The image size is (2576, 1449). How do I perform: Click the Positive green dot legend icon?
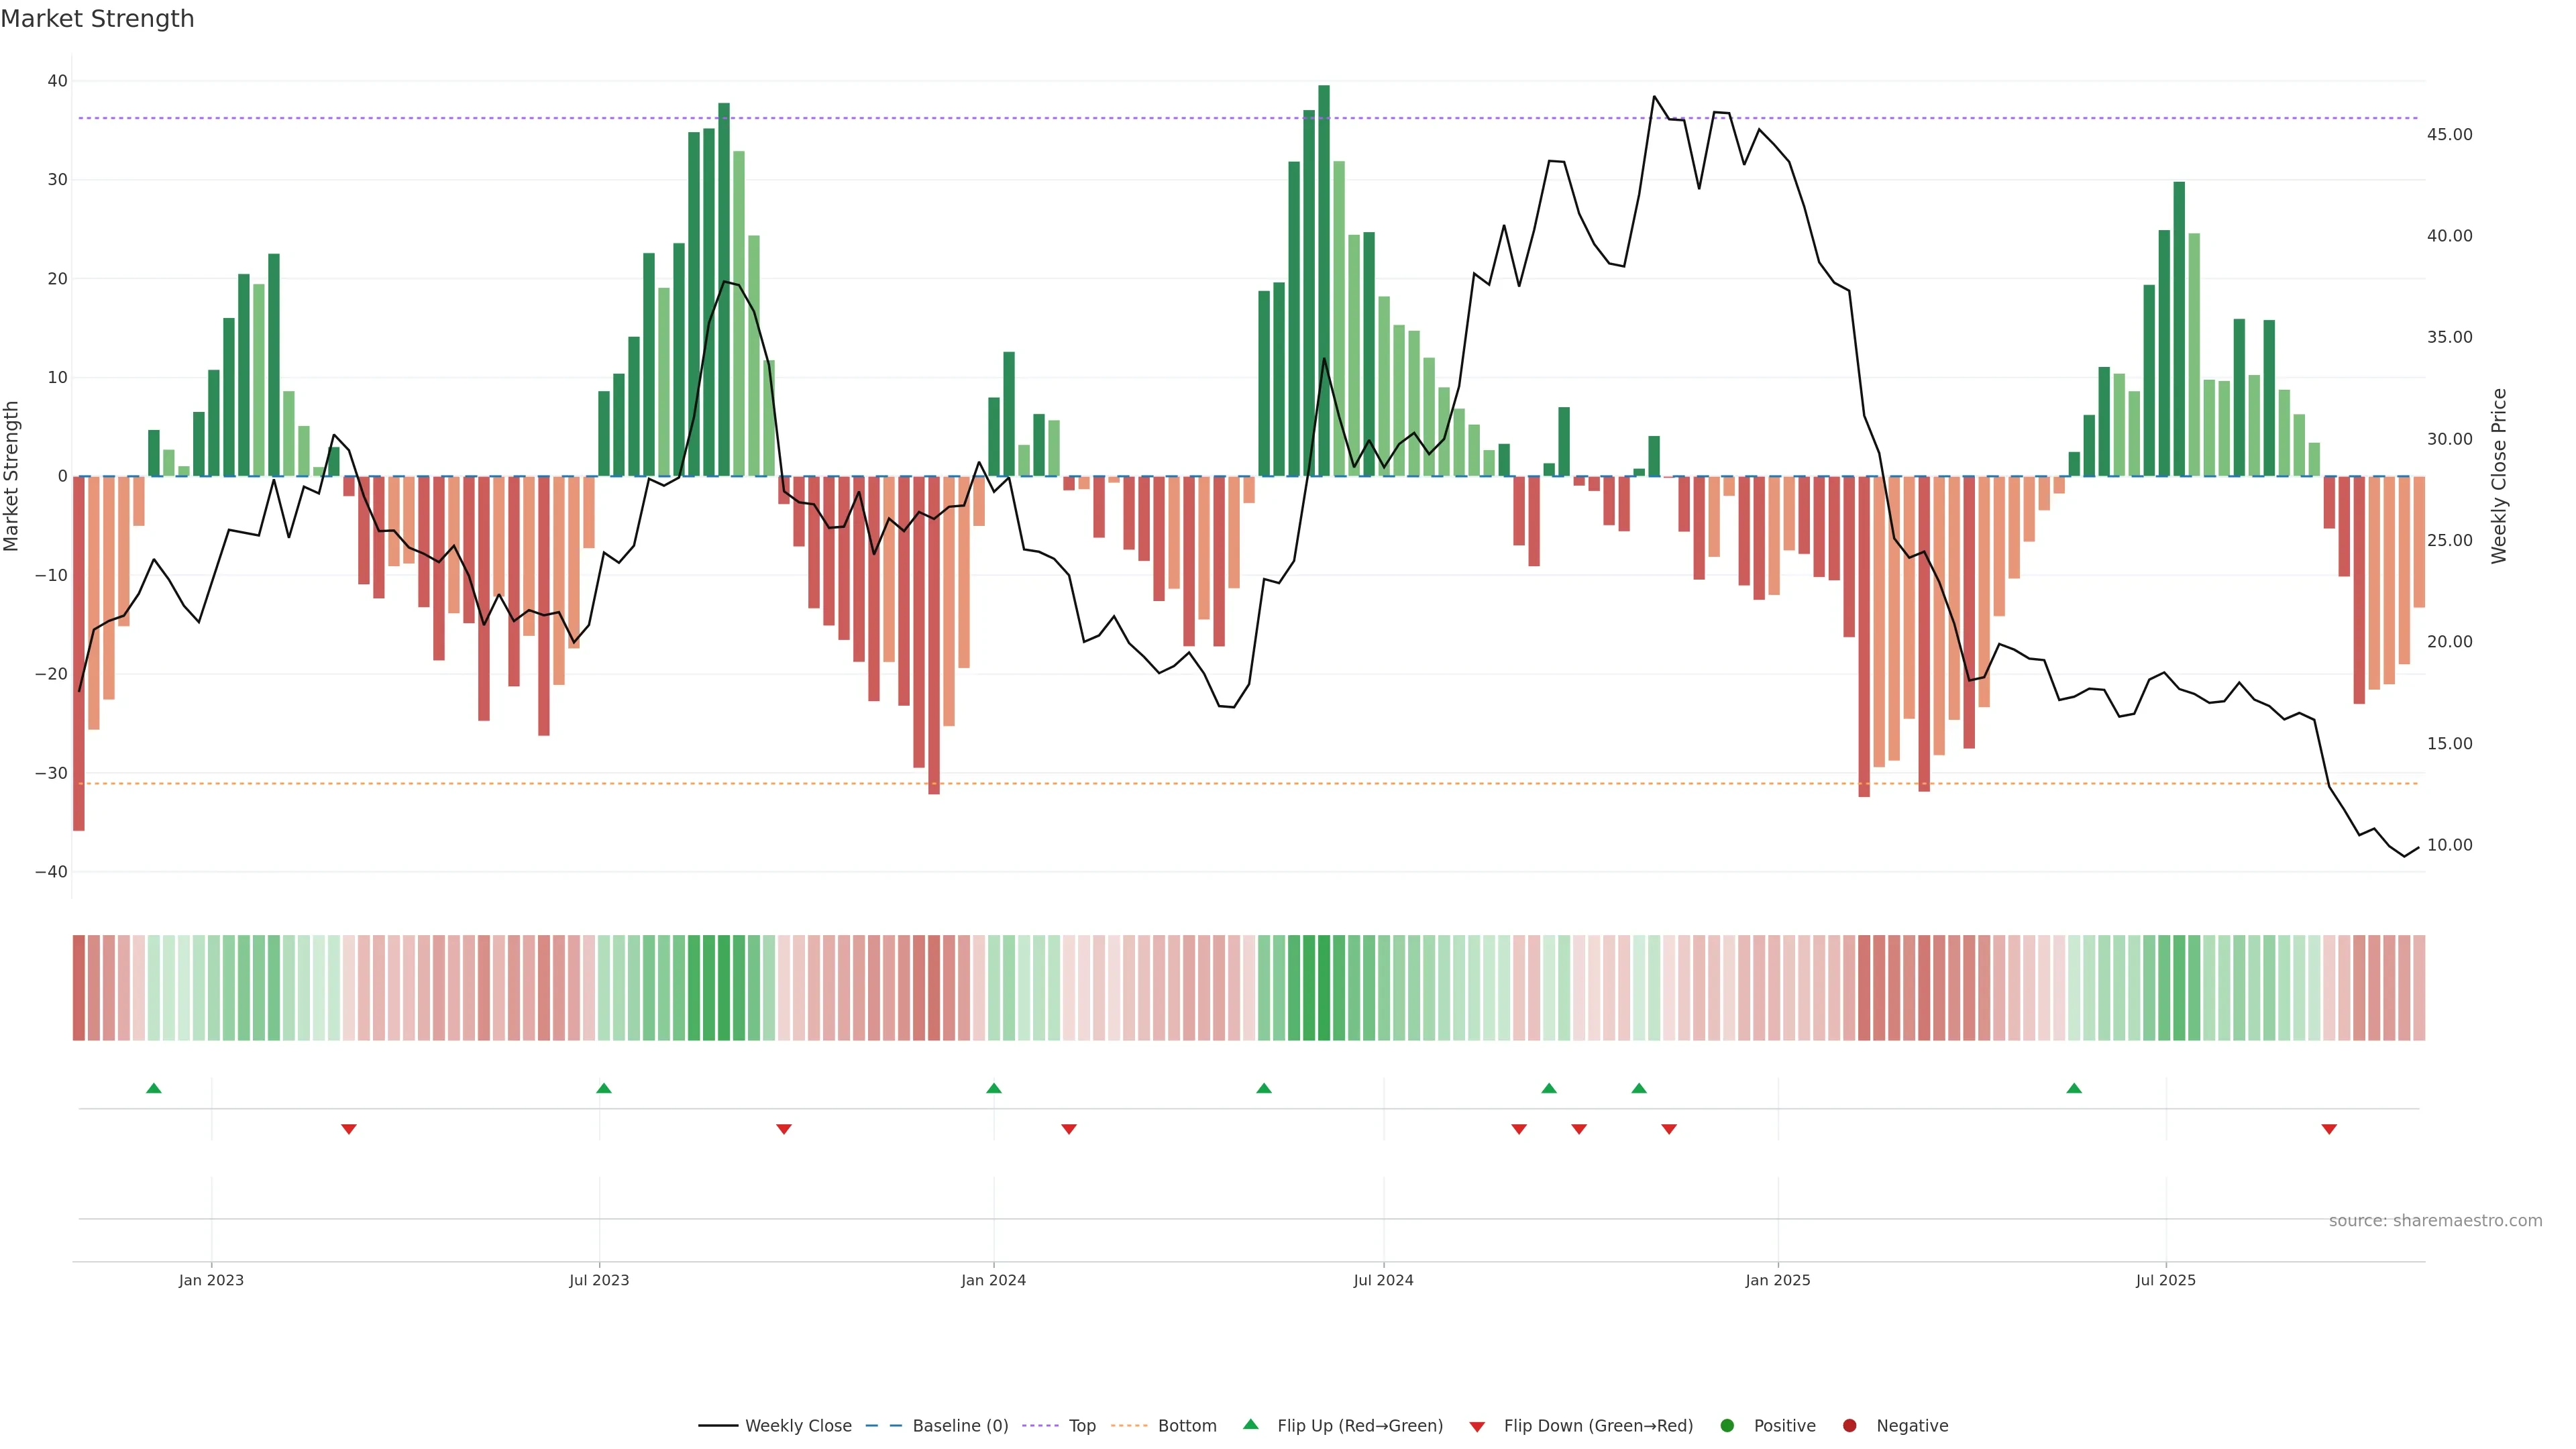pos(1727,1425)
